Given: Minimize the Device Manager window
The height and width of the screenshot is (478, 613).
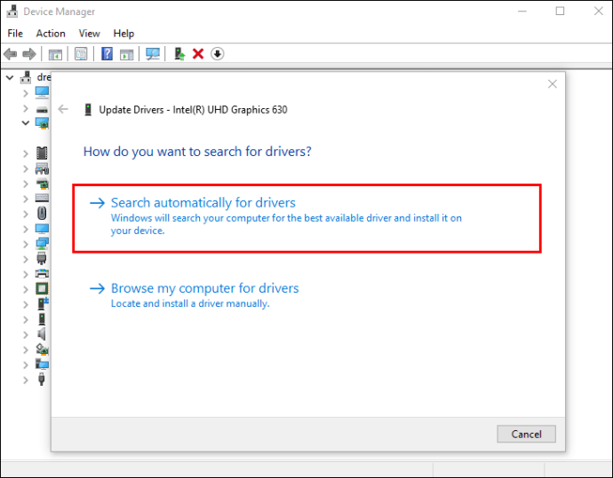Looking at the screenshot, I should (521, 11).
